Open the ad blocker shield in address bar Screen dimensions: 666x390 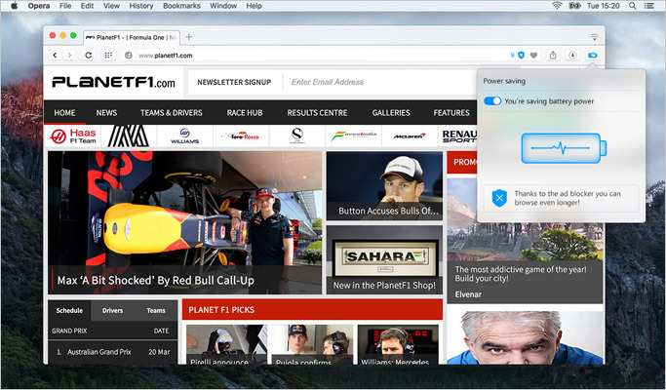click(x=521, y=56)
